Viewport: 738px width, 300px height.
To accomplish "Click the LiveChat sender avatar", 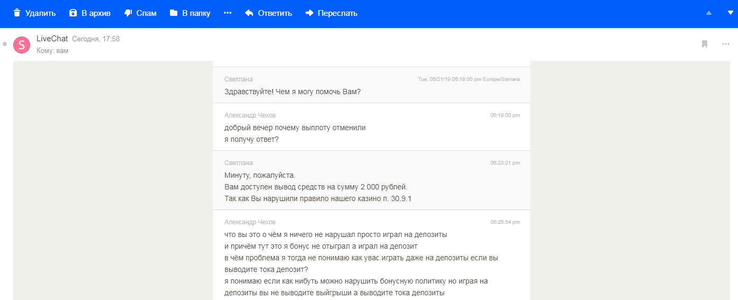I will pos(22,45).
